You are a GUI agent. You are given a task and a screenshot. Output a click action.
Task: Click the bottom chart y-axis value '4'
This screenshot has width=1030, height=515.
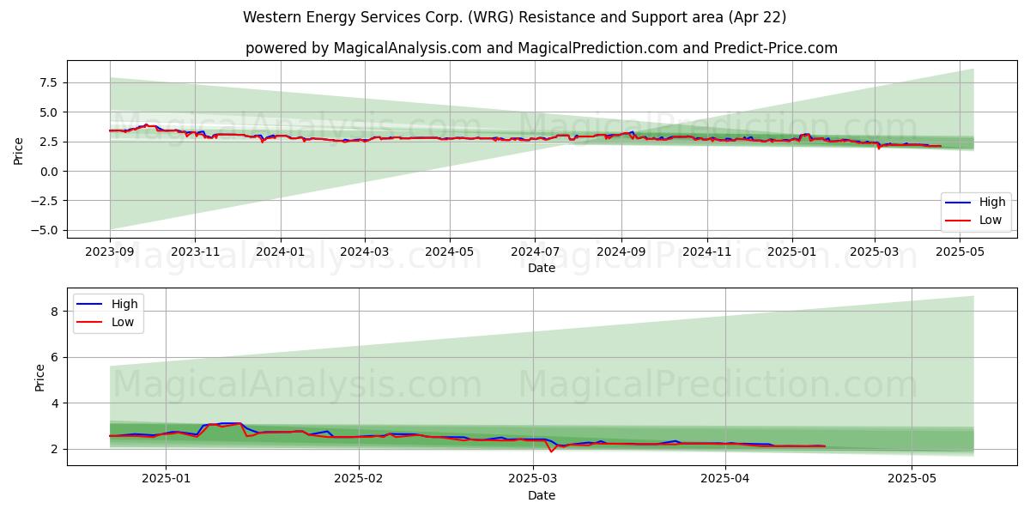click(x=54, y=403)
